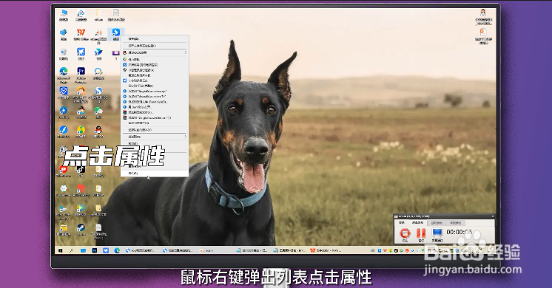The height and width of the screenshot is (288, 552).
Task: Open the 菜单 tab in oCam
Action: tap(402, 223)
